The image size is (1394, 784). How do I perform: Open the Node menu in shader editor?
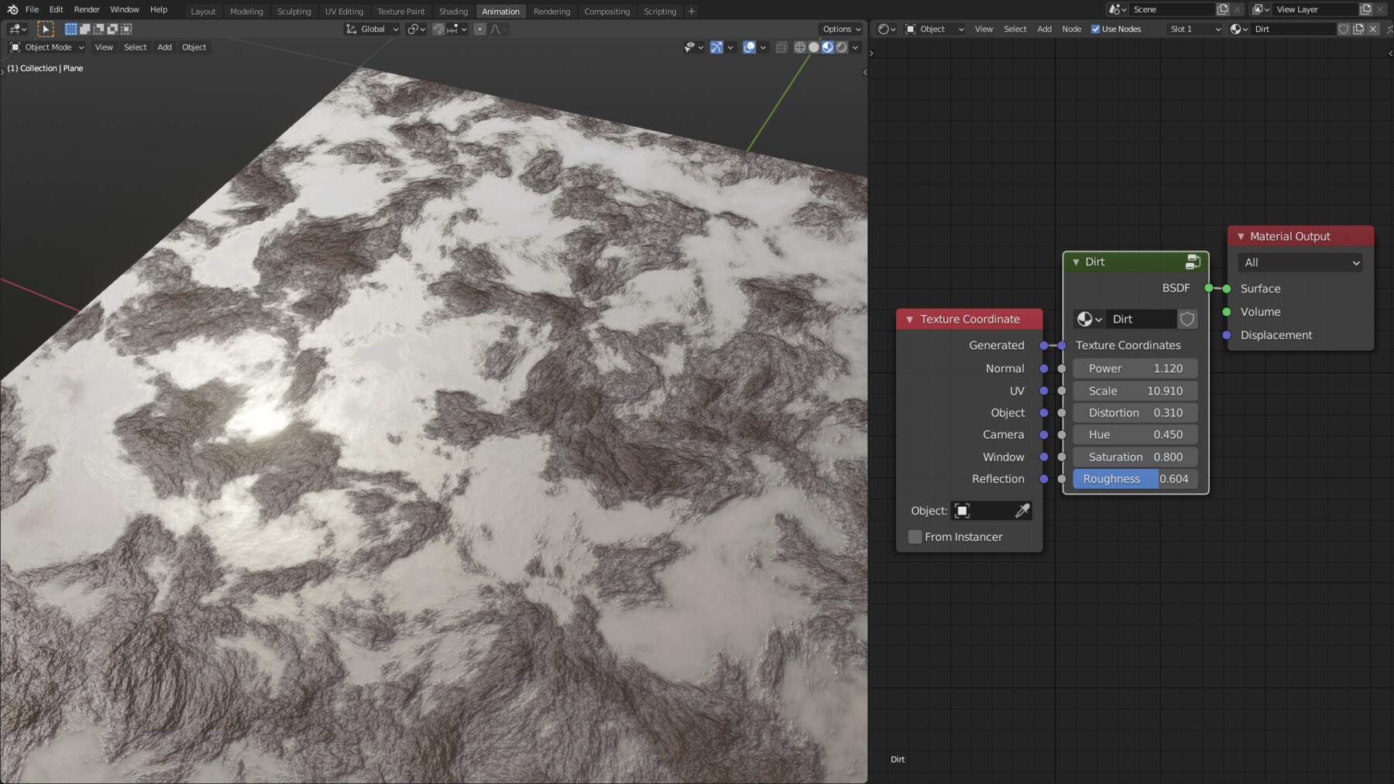[x=1071, y=29]
